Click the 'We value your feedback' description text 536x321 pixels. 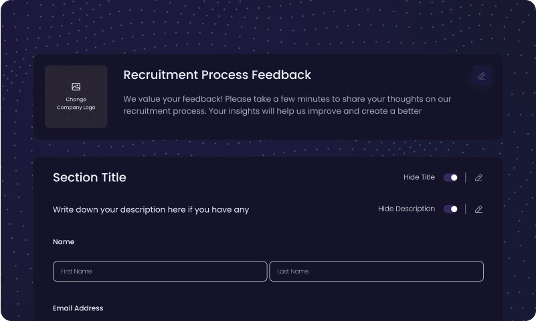tap(287, 105)
